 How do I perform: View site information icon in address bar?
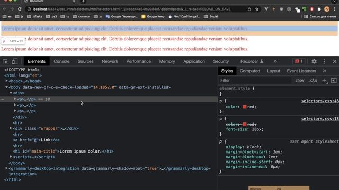click(29, 9)
